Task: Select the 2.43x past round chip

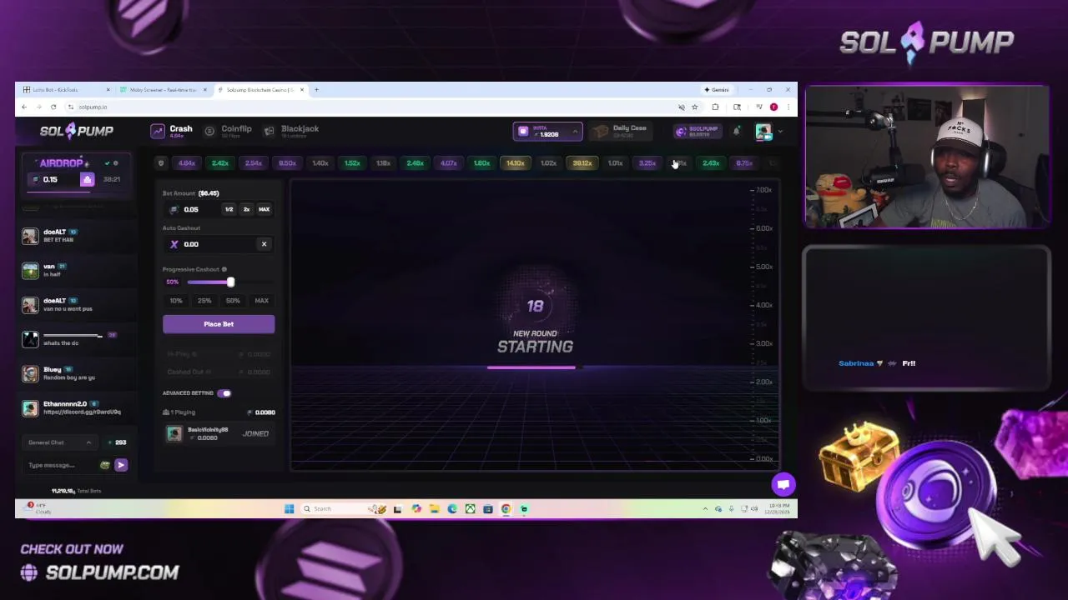Action: click(x=711, y=163)
